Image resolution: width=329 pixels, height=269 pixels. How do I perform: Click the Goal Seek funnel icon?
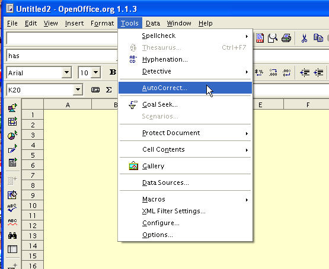coord(133,105)
